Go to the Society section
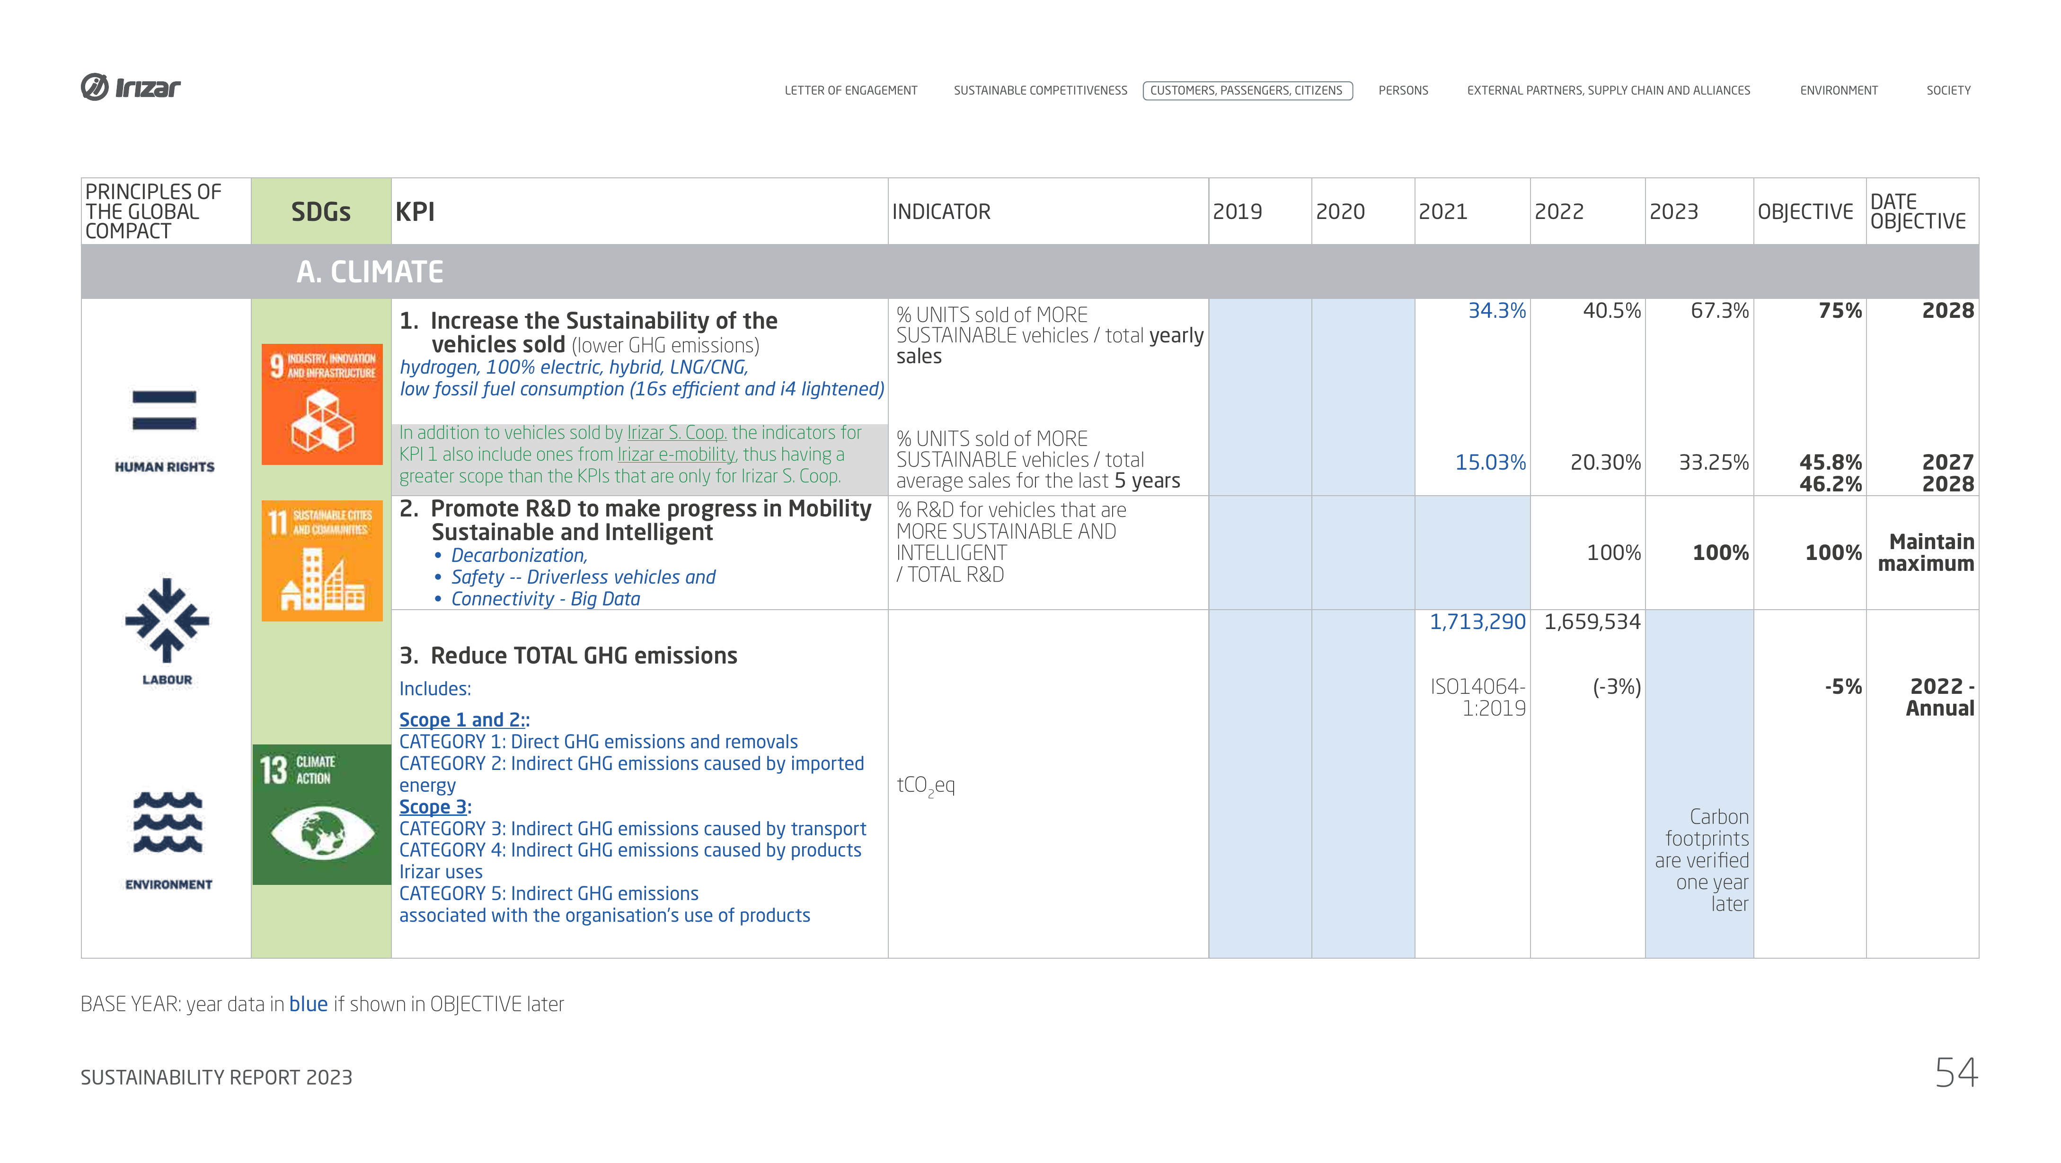Image resolution: width=2061 pixels, height=1163 pixels. (x=1948, y=90)
